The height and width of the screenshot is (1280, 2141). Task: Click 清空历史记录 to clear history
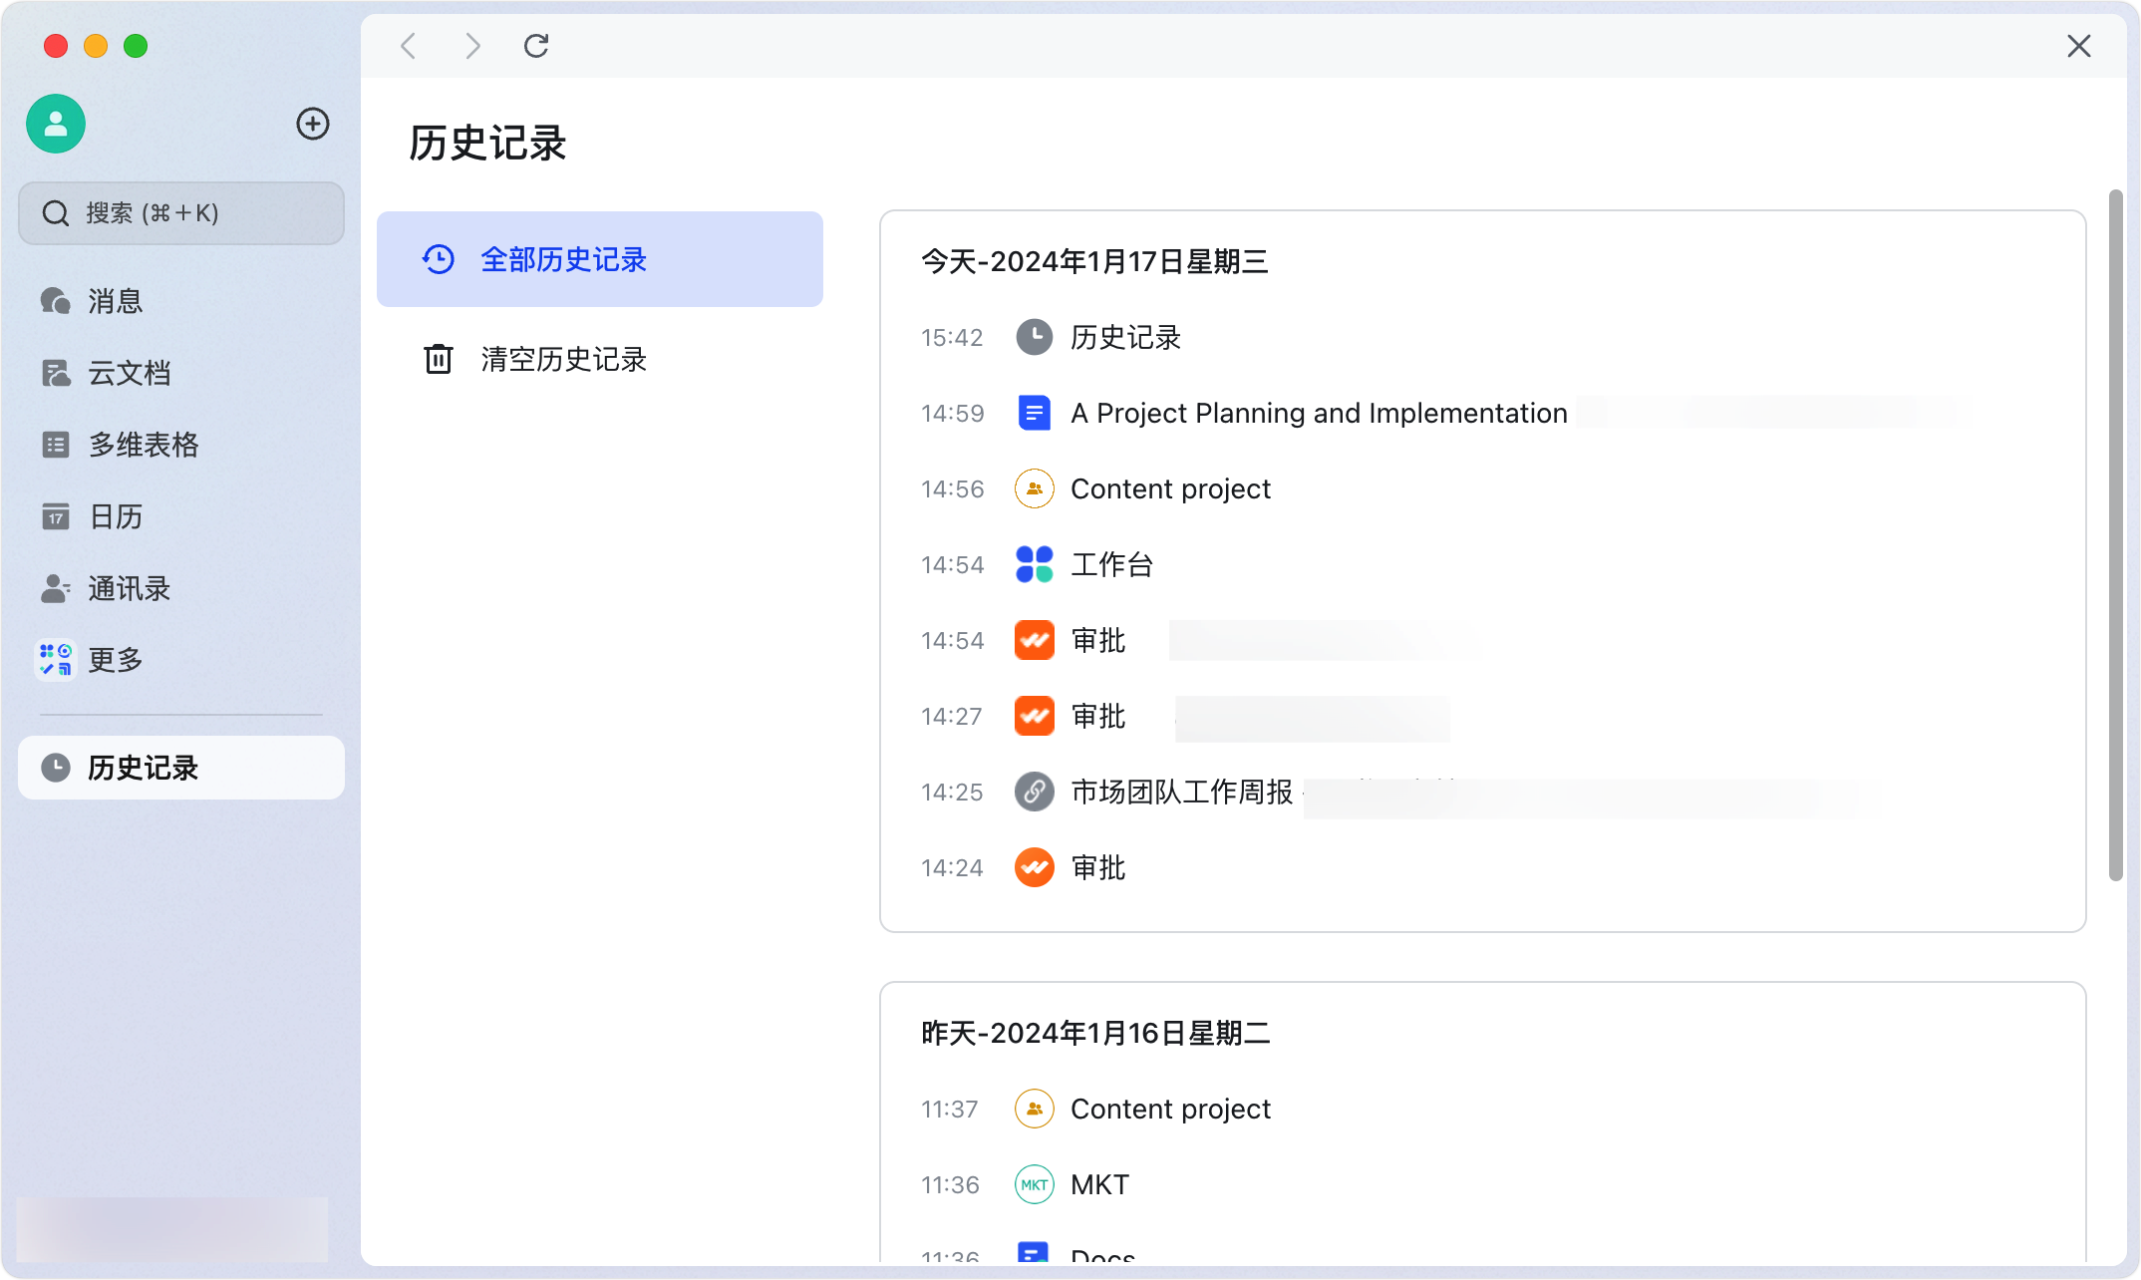[563, 359]
